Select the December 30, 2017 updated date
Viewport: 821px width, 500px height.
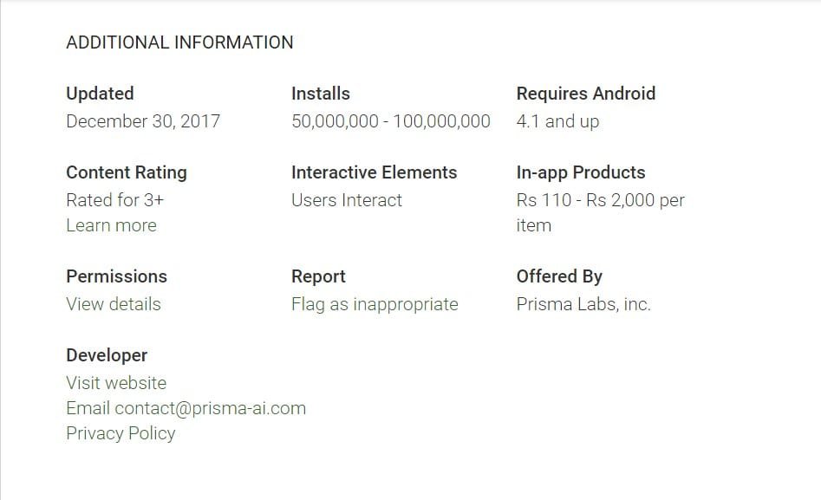(x=143, y=121)
